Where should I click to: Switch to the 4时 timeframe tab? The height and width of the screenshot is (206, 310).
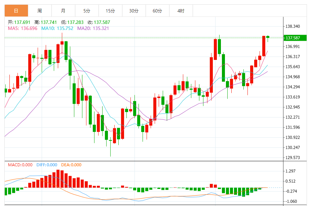pyautogui.click(x=181, y=11)
